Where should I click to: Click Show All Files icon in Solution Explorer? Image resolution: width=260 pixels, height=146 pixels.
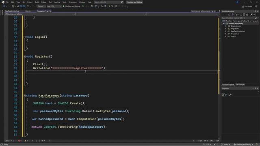[x=247, y=15]
